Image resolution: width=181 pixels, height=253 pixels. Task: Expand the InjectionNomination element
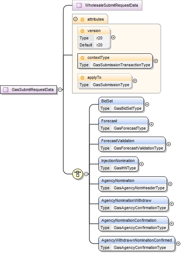[x=141, y=164]
